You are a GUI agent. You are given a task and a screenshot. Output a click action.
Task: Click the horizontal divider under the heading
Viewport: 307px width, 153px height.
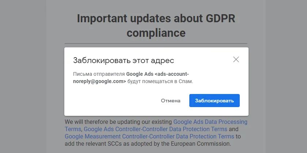point(156,44)
